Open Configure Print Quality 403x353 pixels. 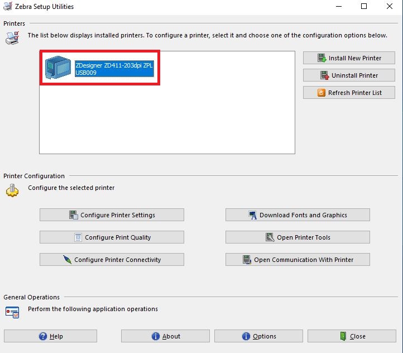112,237
